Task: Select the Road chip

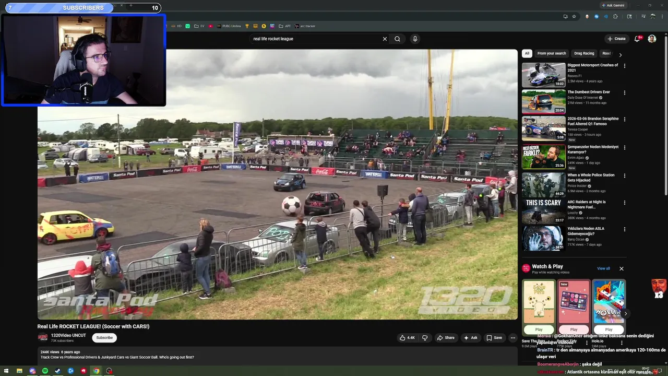Action: [606, 53]
